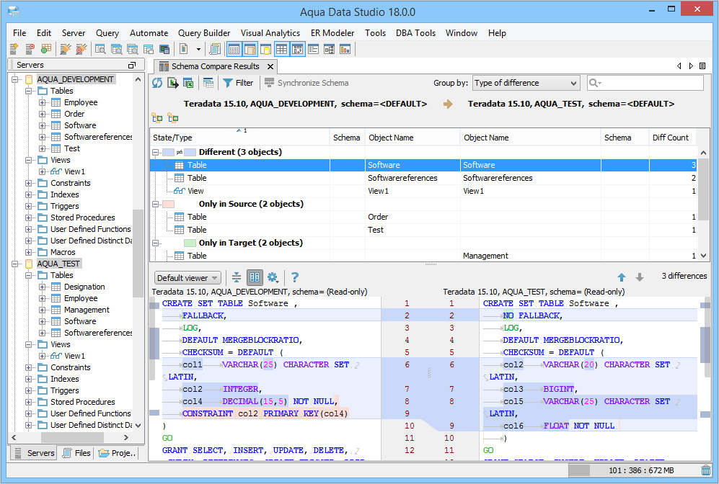
Task: Select the View1 diff row
Action: point(423,191)
